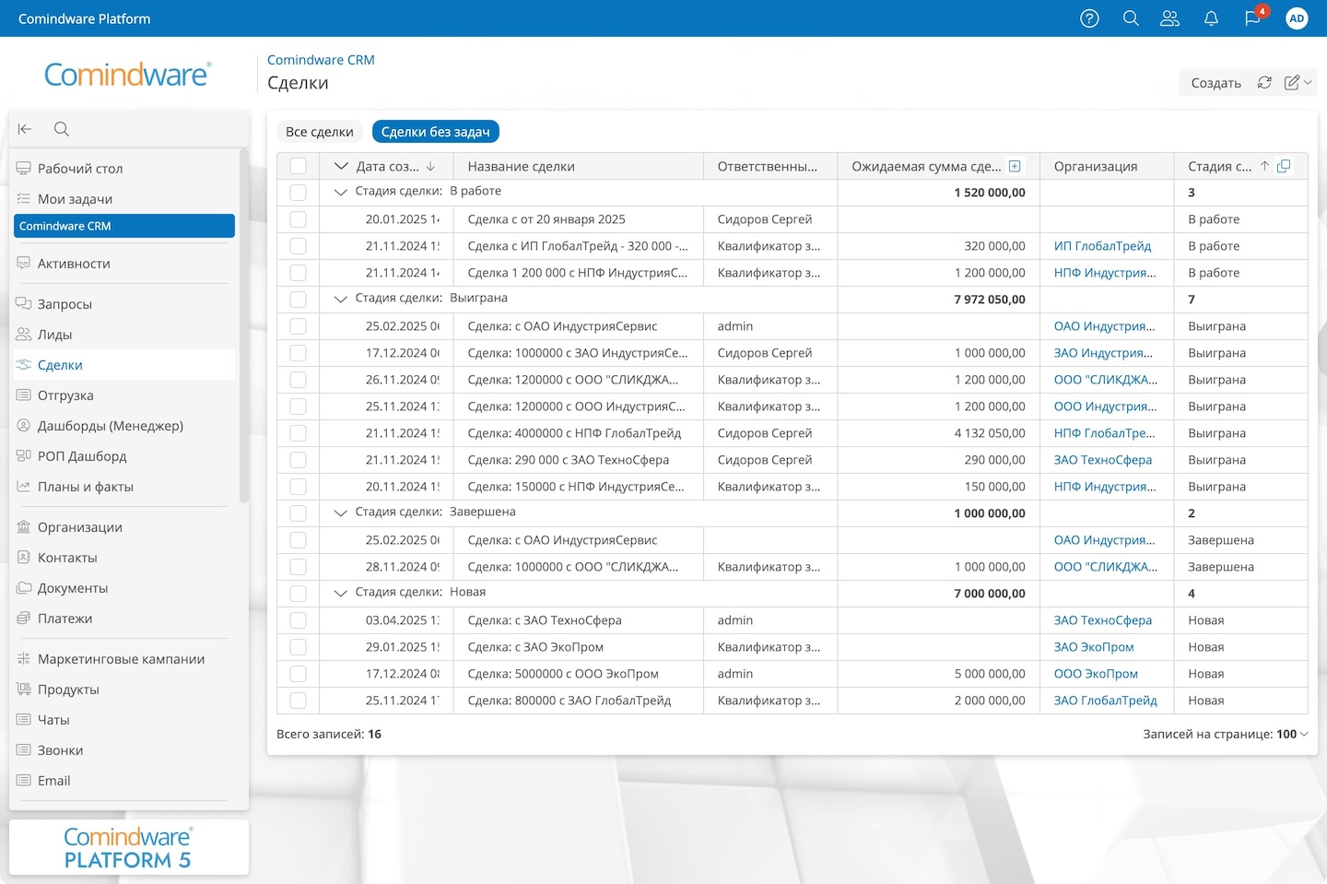Click the Контакты sidebar icon

click(x=24, y=558)
